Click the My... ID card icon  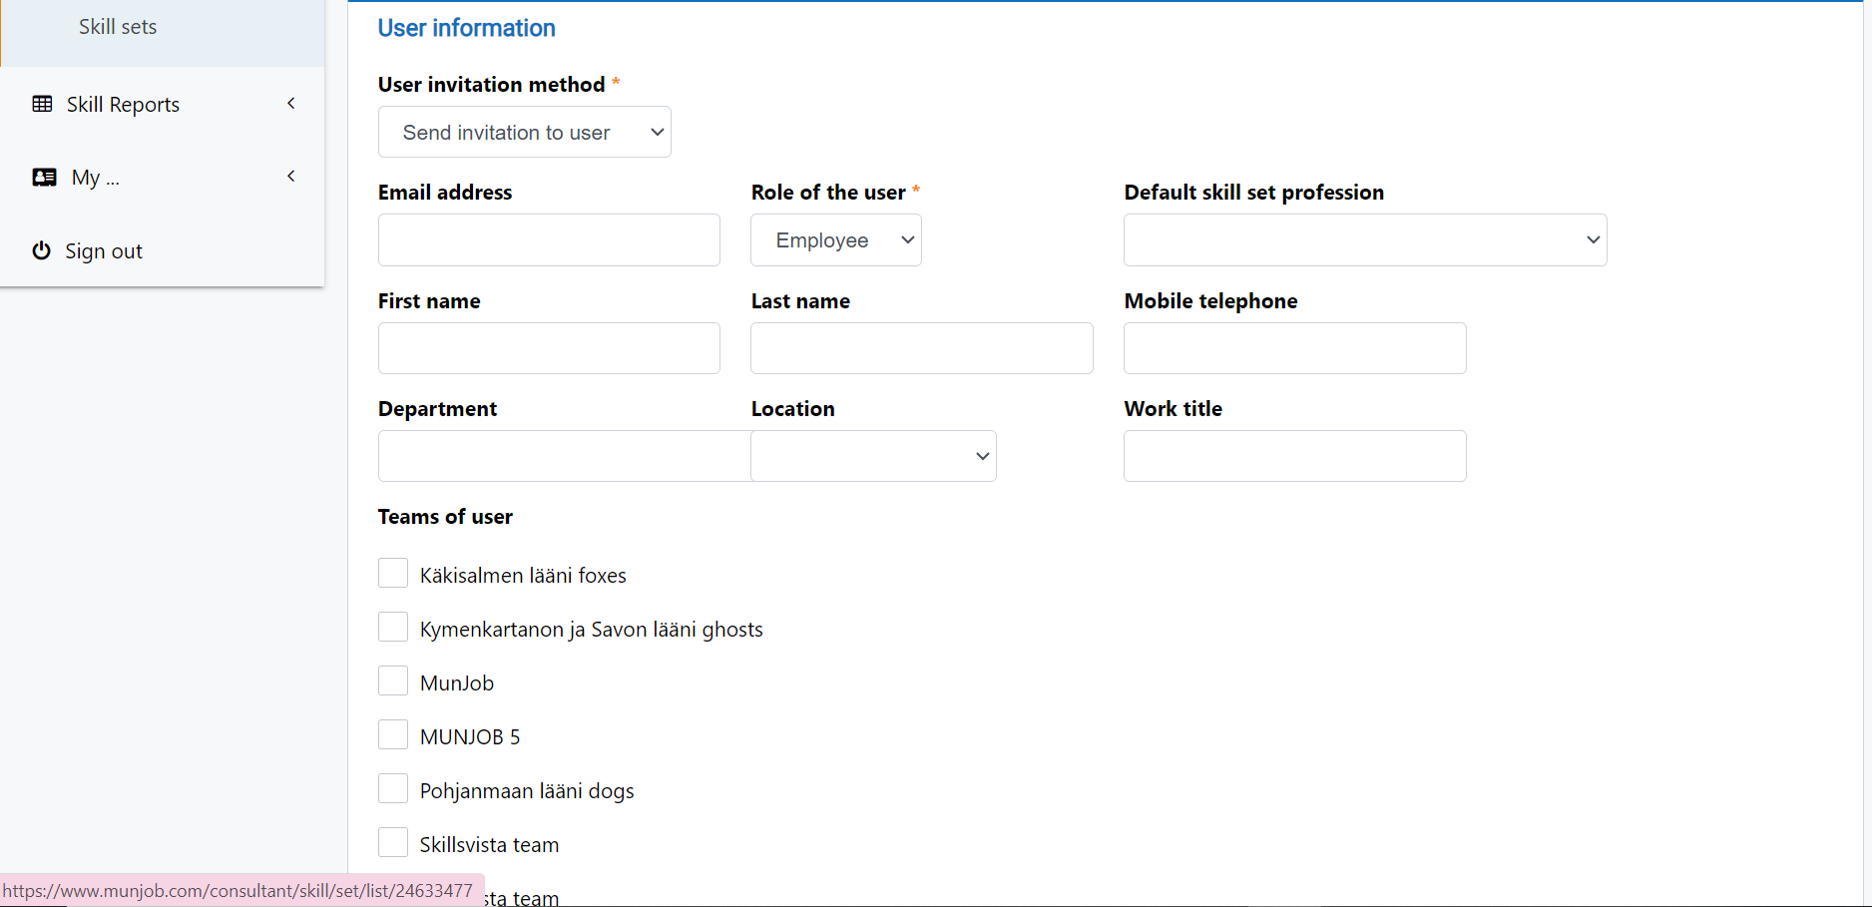pyautogui.click(x=44, y=178)
